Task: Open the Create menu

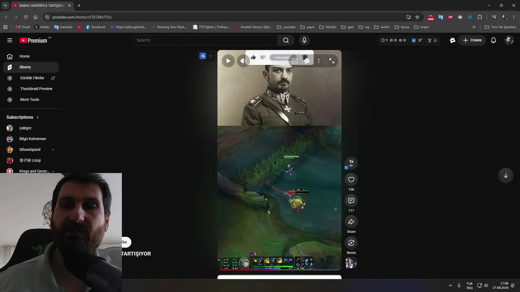Action: [472, 40]
